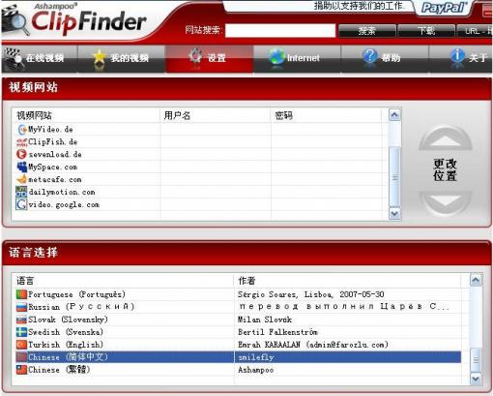Viewport: 493px width, 396px height.
Task: Open the Internet tab
Action: 297,59
